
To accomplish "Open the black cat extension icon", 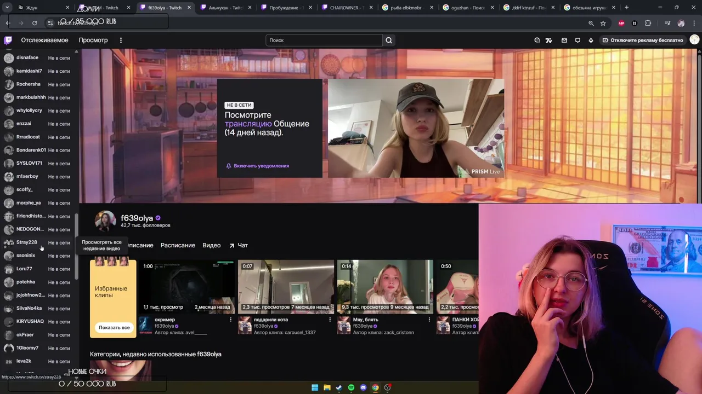I will [x=635, y=23].
